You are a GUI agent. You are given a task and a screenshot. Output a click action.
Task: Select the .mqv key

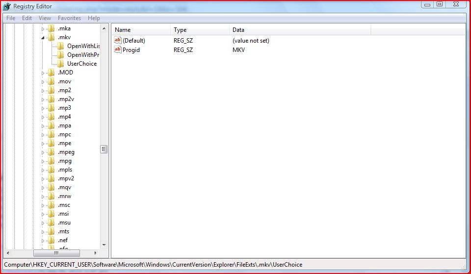pyautogui.click(x=64, y=187)
